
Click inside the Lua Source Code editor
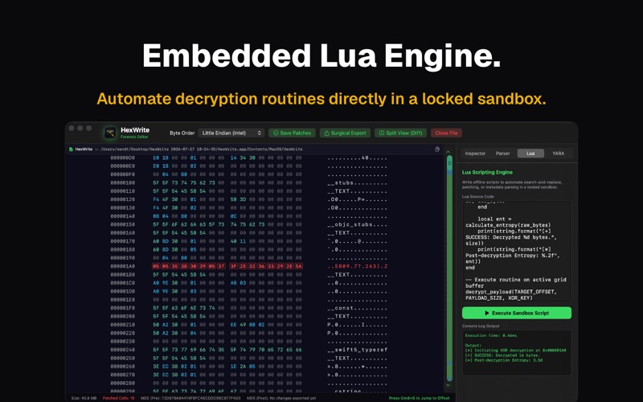point(517,252)
